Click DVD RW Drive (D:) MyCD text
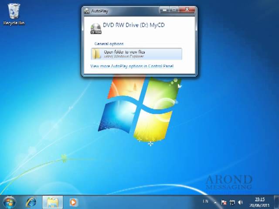 pos(134,25)
